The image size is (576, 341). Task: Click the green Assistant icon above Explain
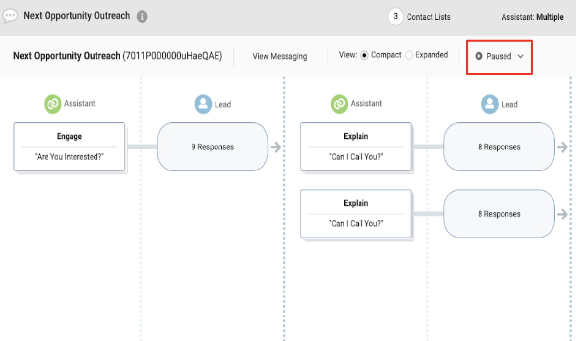click(x=339, y=104)
